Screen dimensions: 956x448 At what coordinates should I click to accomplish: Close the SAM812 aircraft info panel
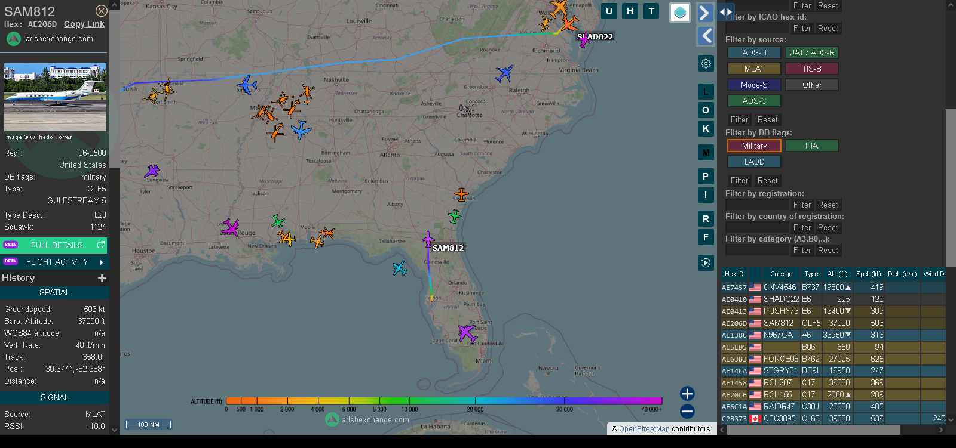(x=102, y=11)
